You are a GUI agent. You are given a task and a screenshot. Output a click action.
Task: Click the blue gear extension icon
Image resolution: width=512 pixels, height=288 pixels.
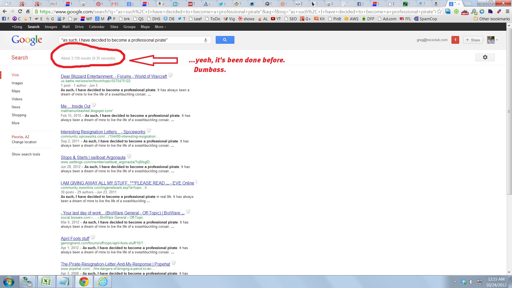[x=482, y=11]
